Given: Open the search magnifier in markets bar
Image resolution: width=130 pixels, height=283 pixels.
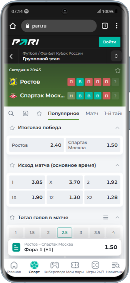Looking at the screenshot, I should [x=11, y=114].
